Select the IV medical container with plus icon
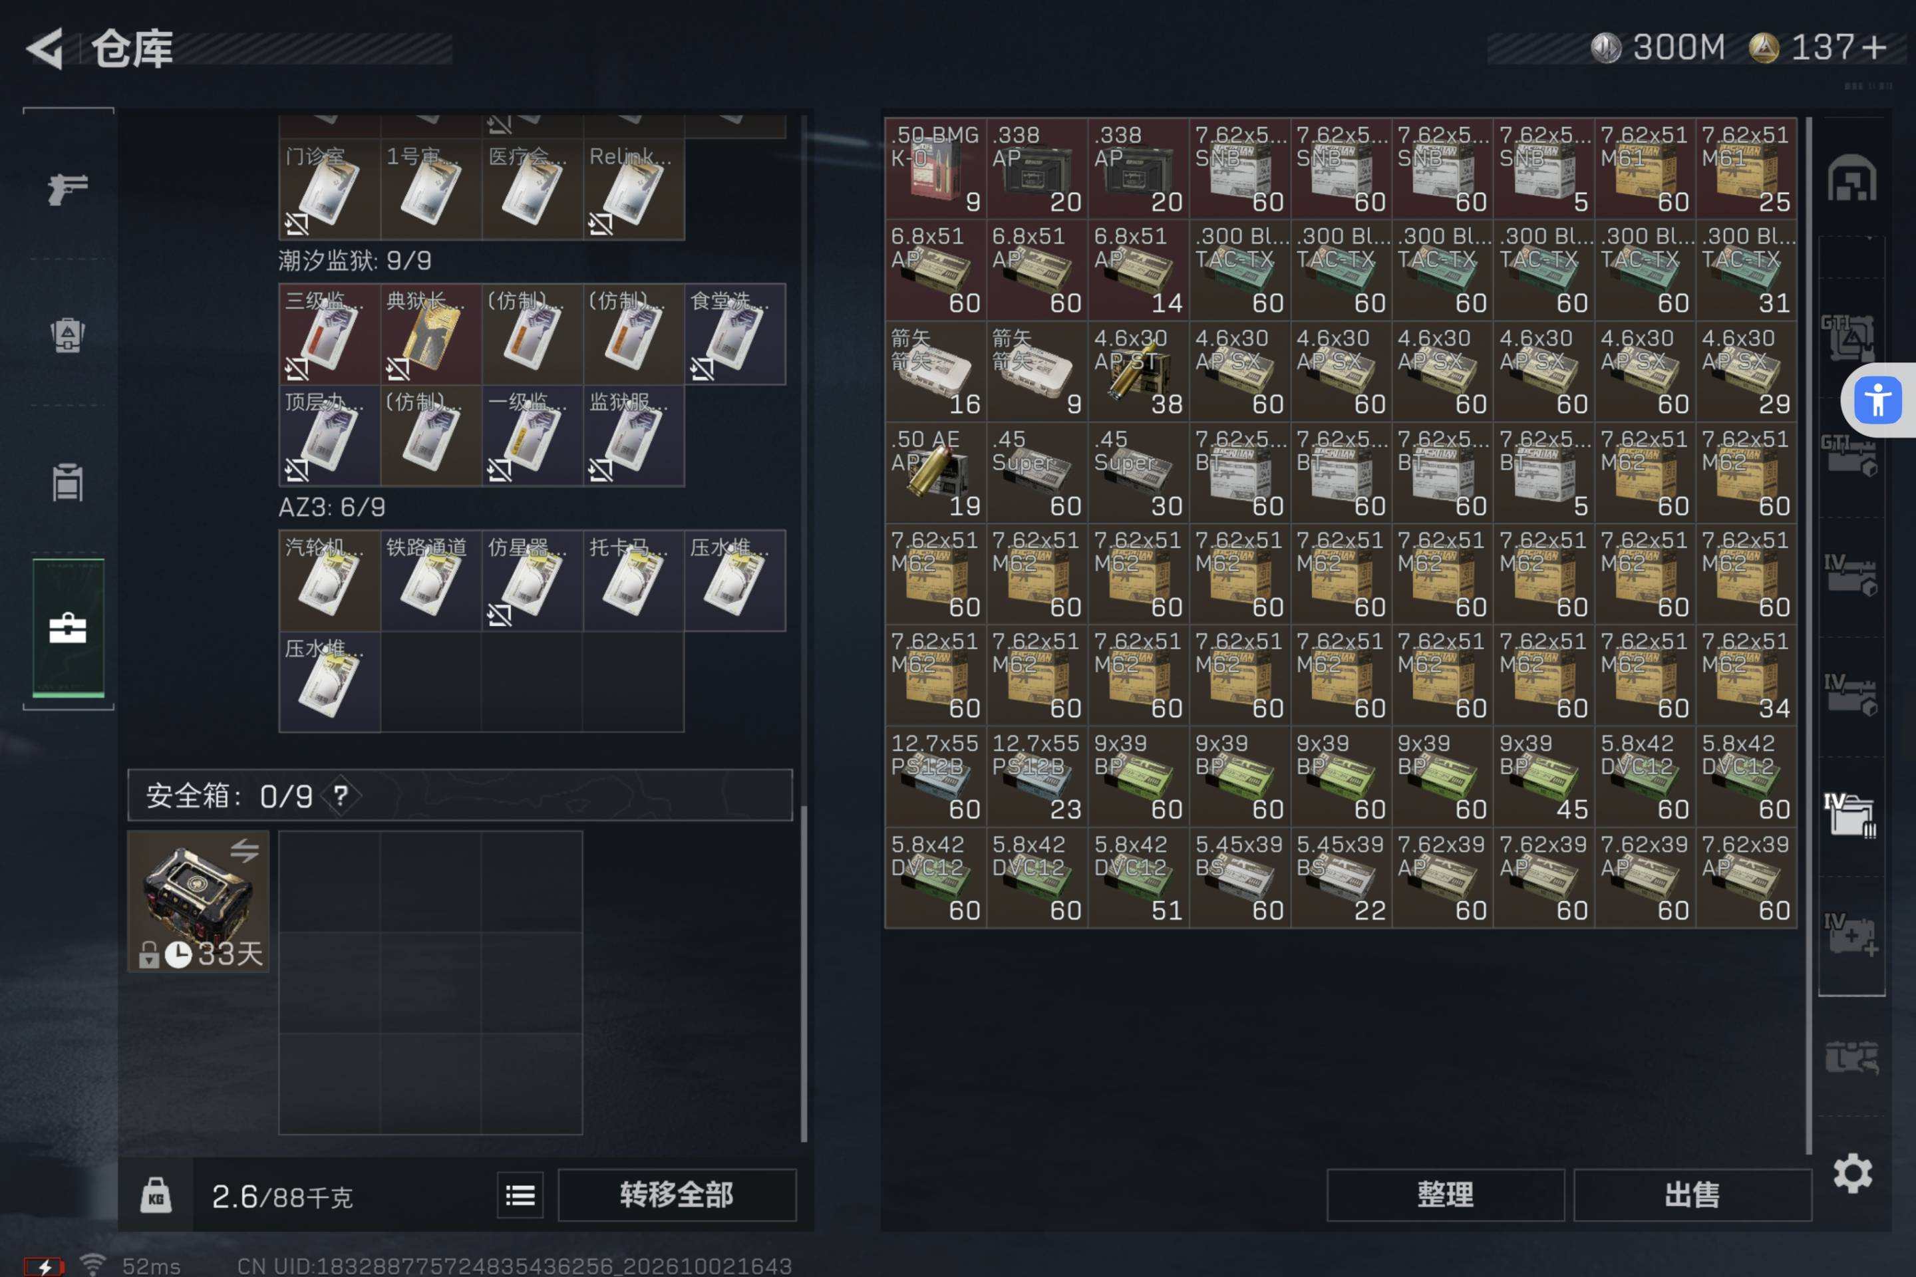 coord(1851,935)
